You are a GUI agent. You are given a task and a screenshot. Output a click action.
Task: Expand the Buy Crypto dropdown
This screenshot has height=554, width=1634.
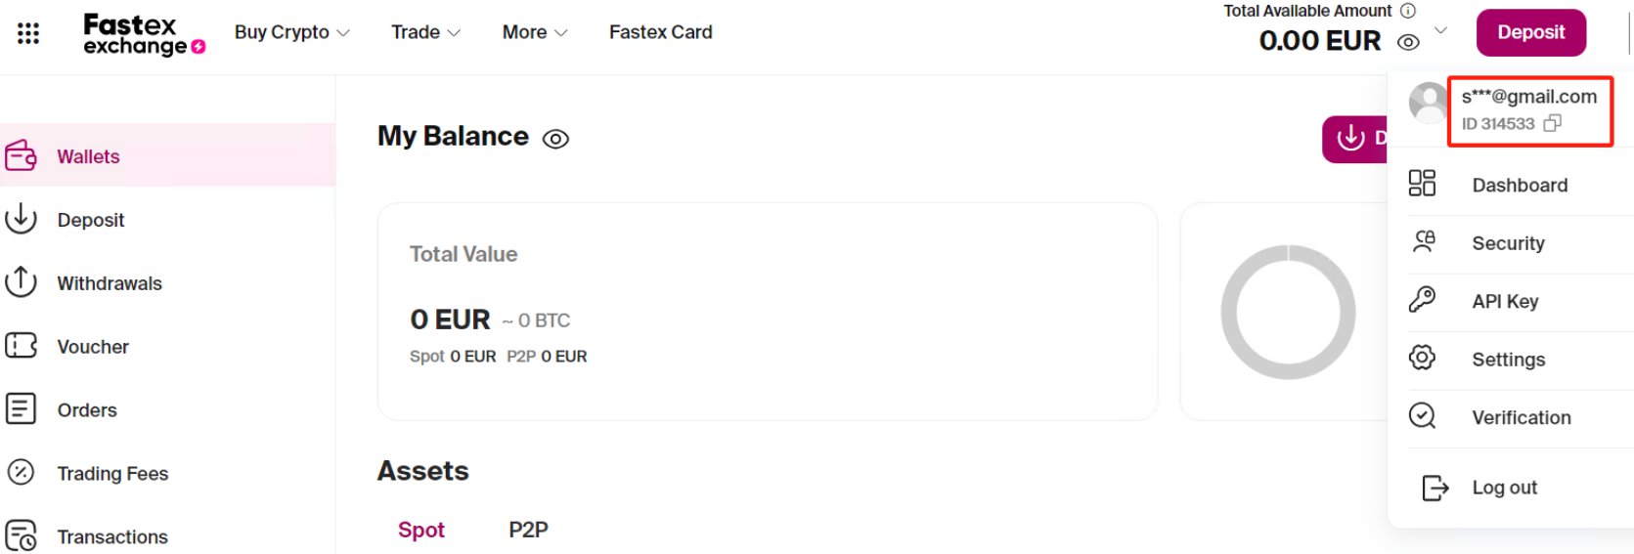pyautogui.click(x=291, y=32)
